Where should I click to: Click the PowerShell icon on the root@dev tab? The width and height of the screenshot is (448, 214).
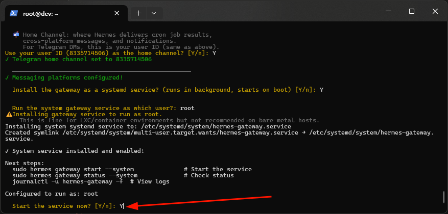(14, 13)
